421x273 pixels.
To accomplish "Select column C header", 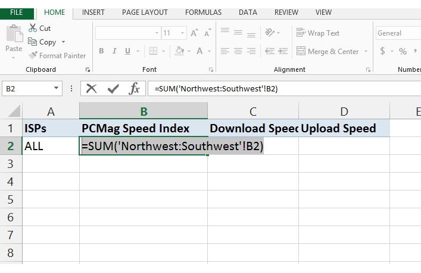I will coord(252,111).
